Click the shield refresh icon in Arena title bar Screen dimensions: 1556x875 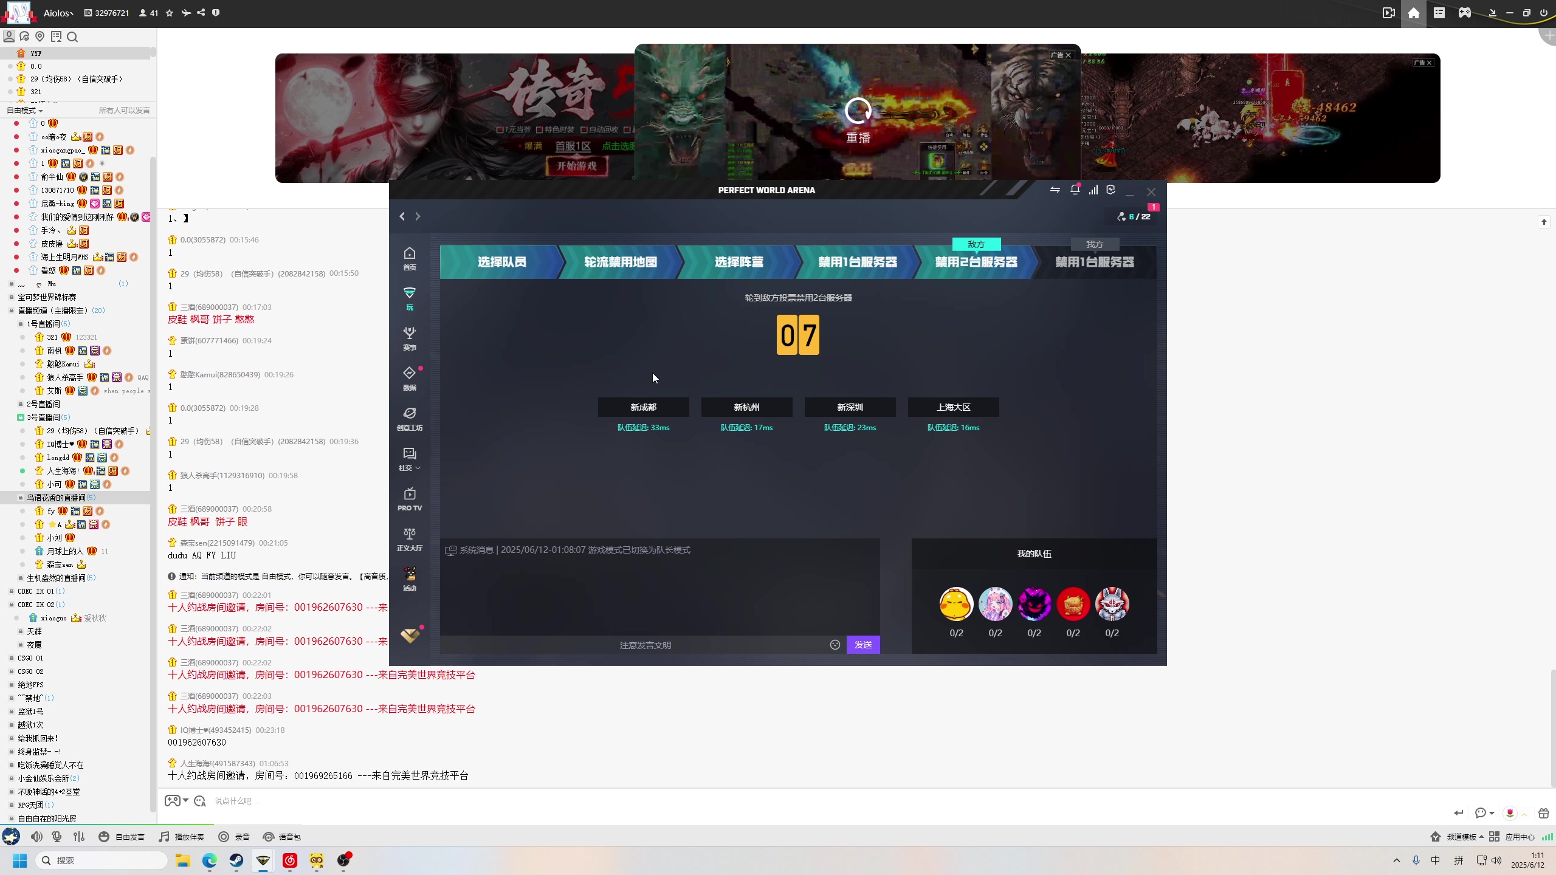[1111, 190]
